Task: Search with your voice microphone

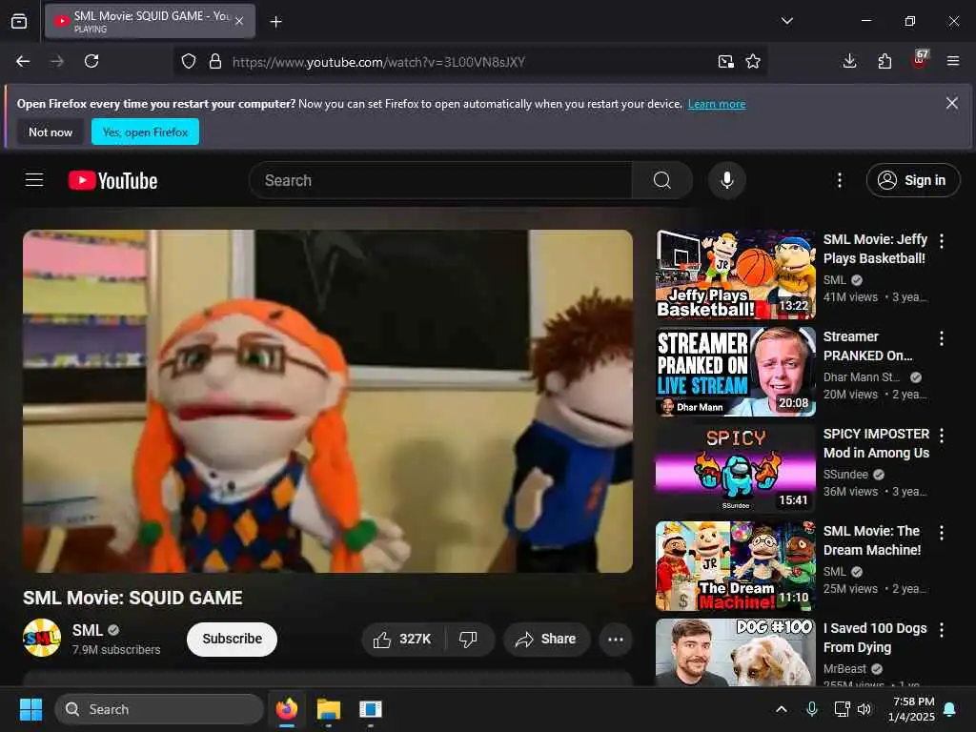Action: point(726,180)
